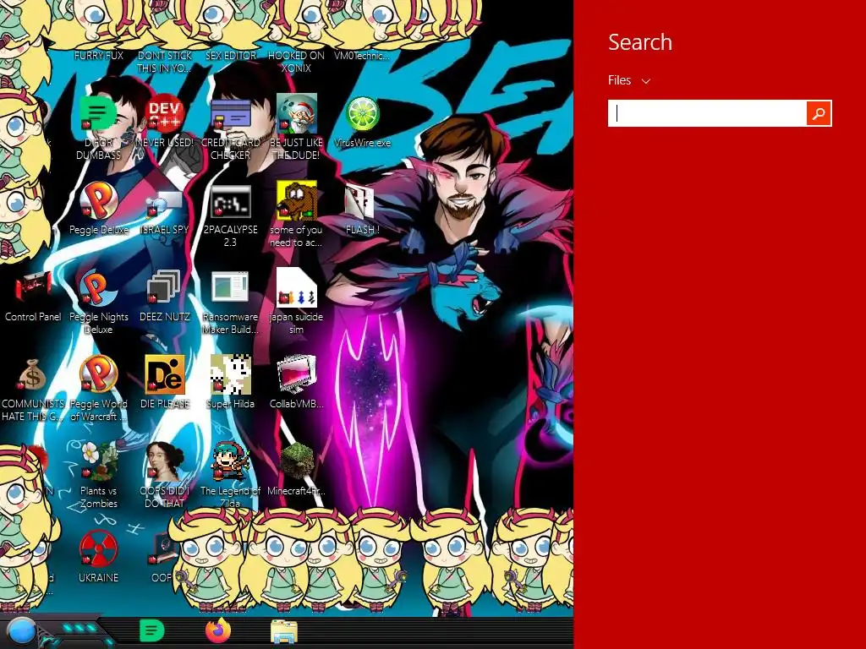Open The Legend of Zilda icon
The height and width of the screenshot is (649, 866).
(x=230, y=461)
